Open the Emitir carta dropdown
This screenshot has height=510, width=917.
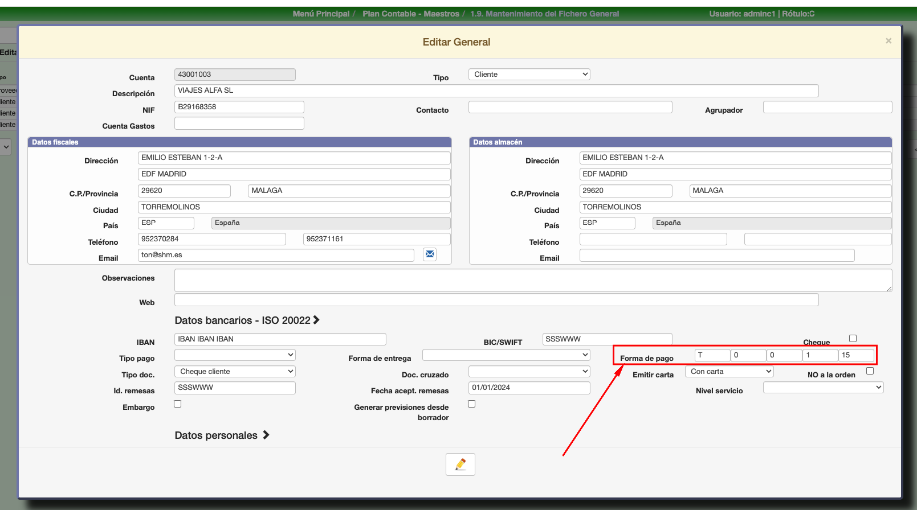(729, 372)
